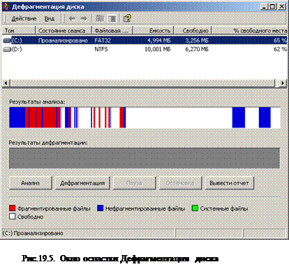The image size is (289, 269).
Task: Sort by Файловая система column header
Action: pyautogui.click(x=112, y=31)
